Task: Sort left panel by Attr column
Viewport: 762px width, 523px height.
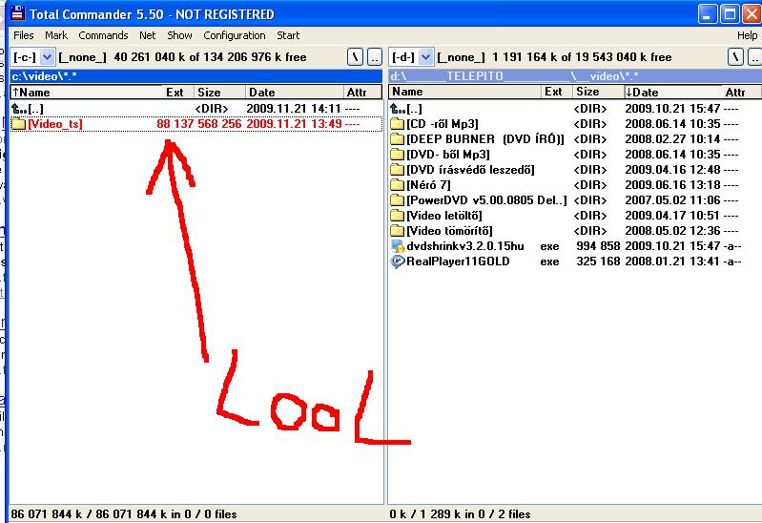Action: (x=362, y=92)
